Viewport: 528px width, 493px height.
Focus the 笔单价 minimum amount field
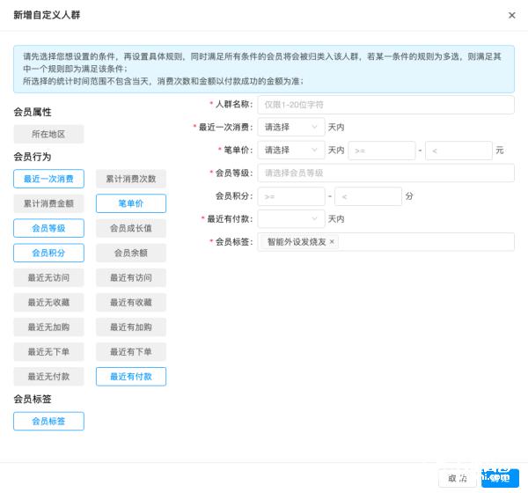click(381, 151)
